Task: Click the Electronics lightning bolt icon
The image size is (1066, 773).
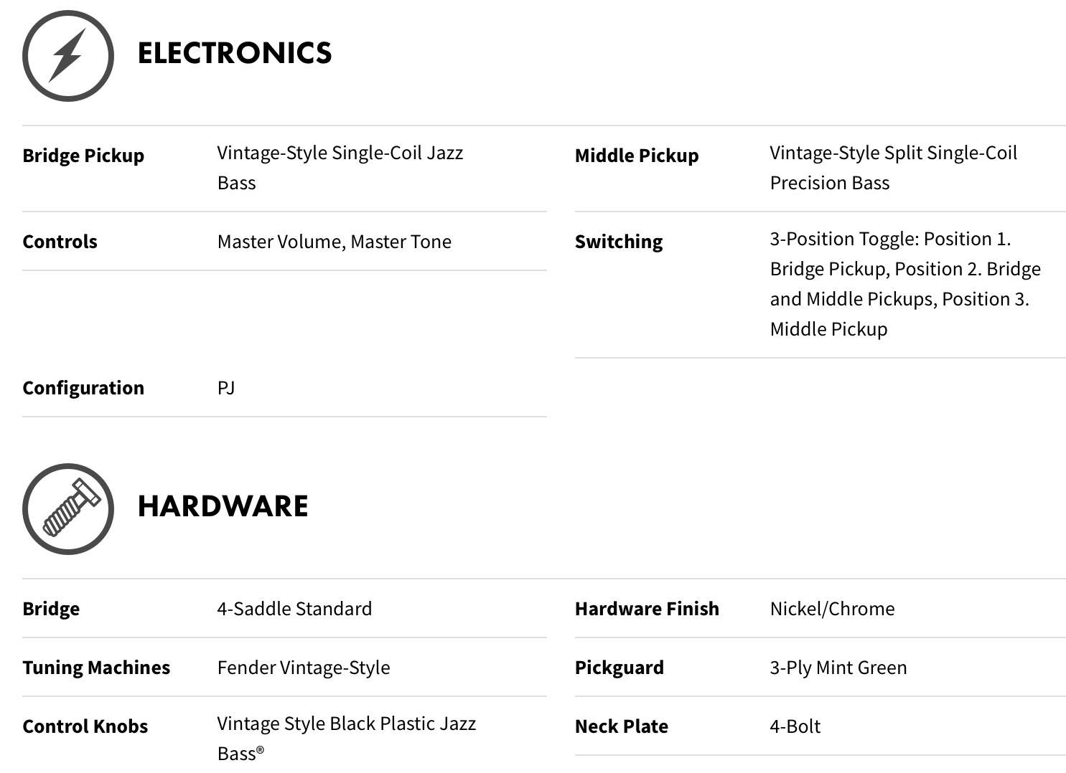Action: [x=68, y=56]
